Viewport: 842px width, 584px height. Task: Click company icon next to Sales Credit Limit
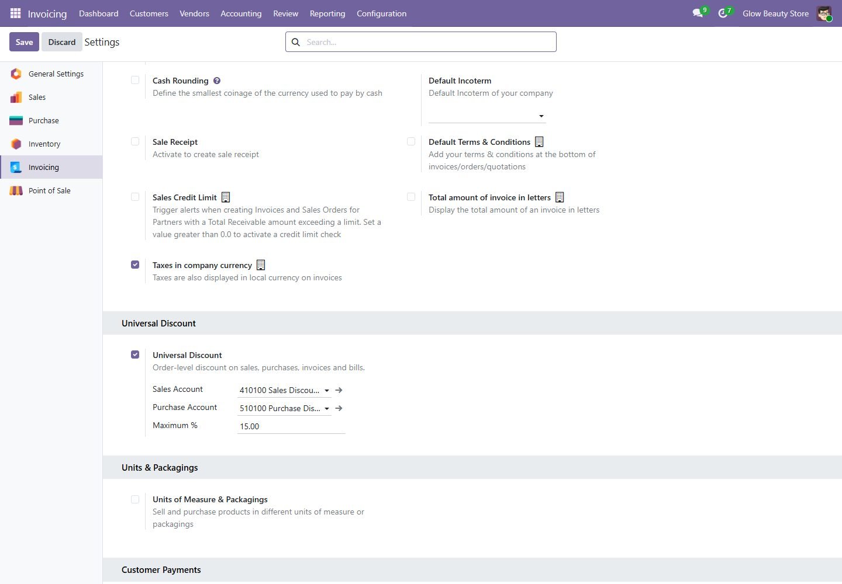(226, 197)
